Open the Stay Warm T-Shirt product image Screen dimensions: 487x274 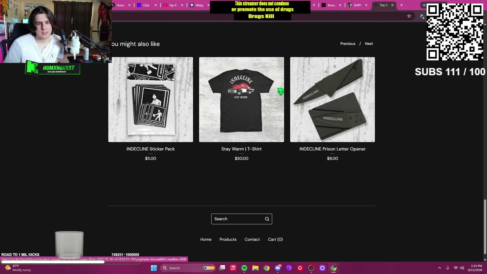242,100
